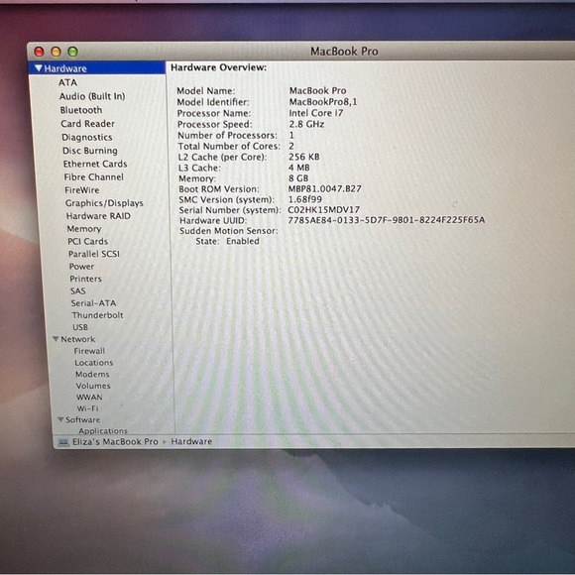Click processor speed 2.8 GHz
The image size is (575, 575).
(306, 124)
